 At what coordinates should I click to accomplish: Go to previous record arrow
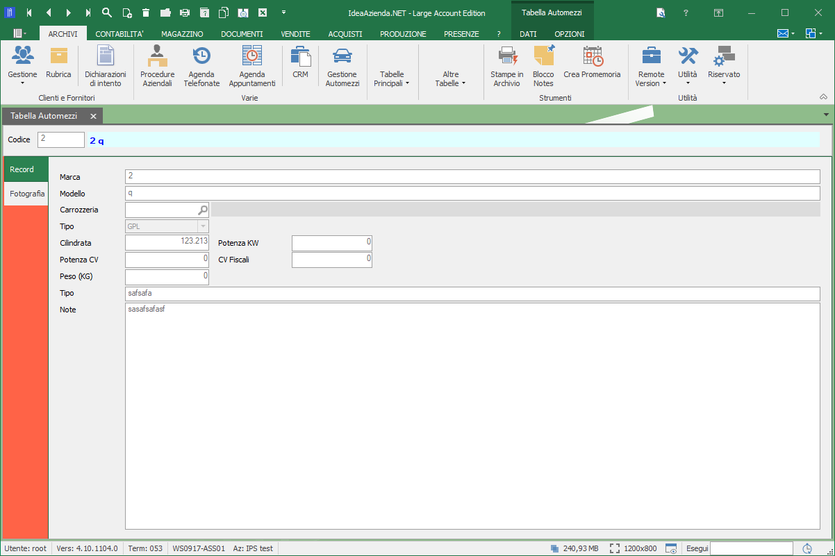tap(48, 12)
